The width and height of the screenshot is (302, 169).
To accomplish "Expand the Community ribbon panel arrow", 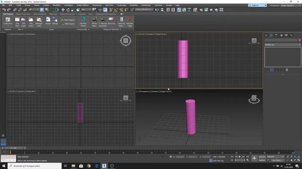I will (x=89, y=30).
